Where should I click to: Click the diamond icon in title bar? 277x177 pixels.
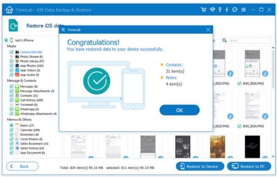click(x=212, y=10)
